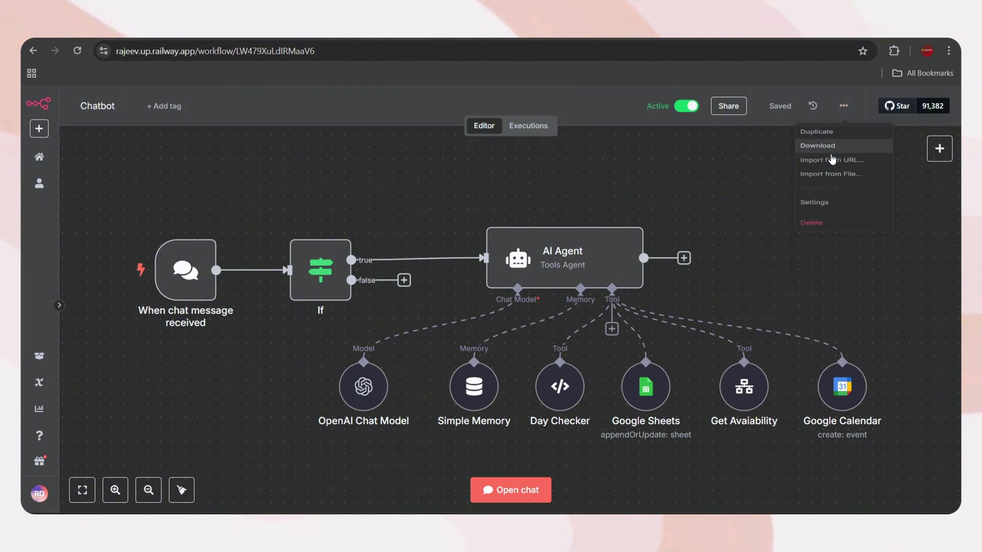Open the three-dots workflow options menu
This screenshot has height=552, width=982.
[843, 106]
